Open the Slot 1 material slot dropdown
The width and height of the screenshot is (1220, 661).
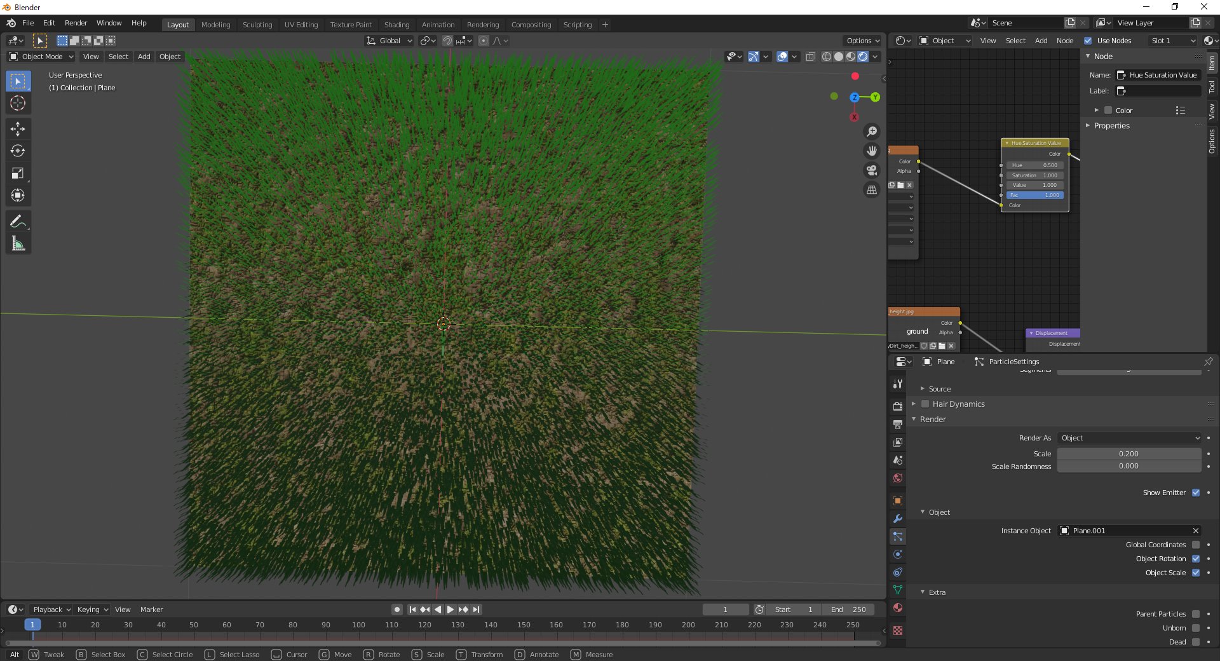coord(1173,41)
